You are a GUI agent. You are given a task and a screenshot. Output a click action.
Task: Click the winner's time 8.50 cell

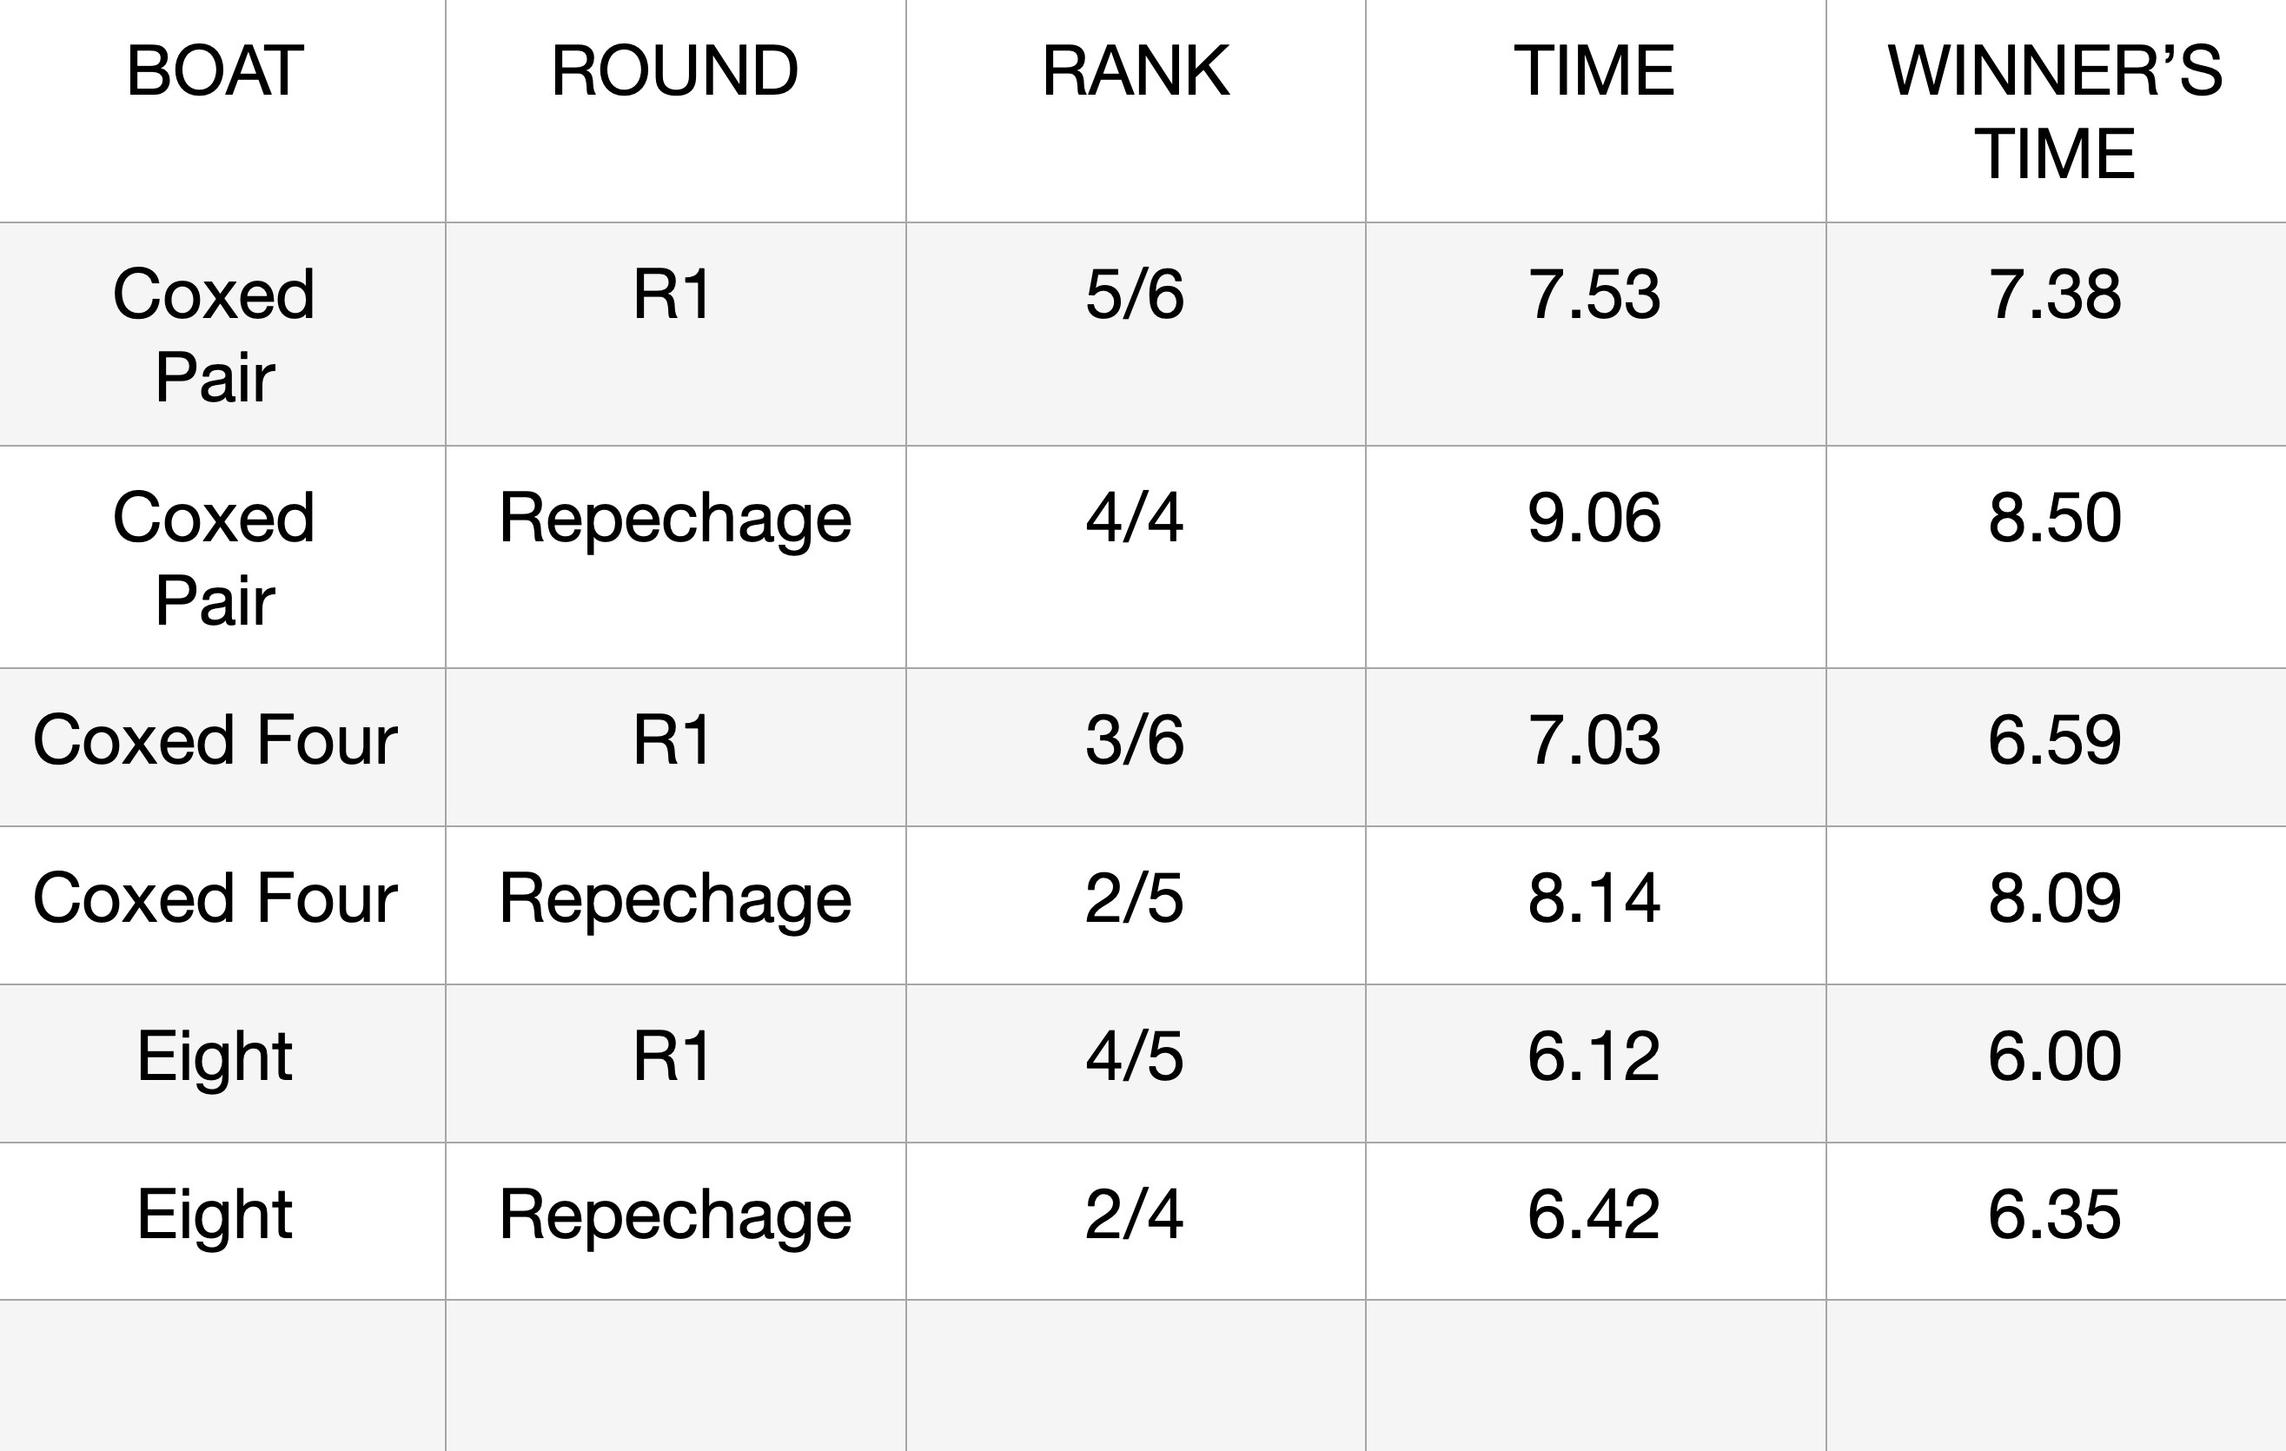(x=2055, y=519)
